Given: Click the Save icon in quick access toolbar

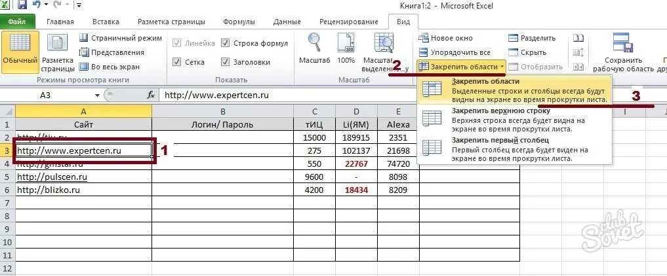Looking at the screenshot, I should click(x=22, y=5).
